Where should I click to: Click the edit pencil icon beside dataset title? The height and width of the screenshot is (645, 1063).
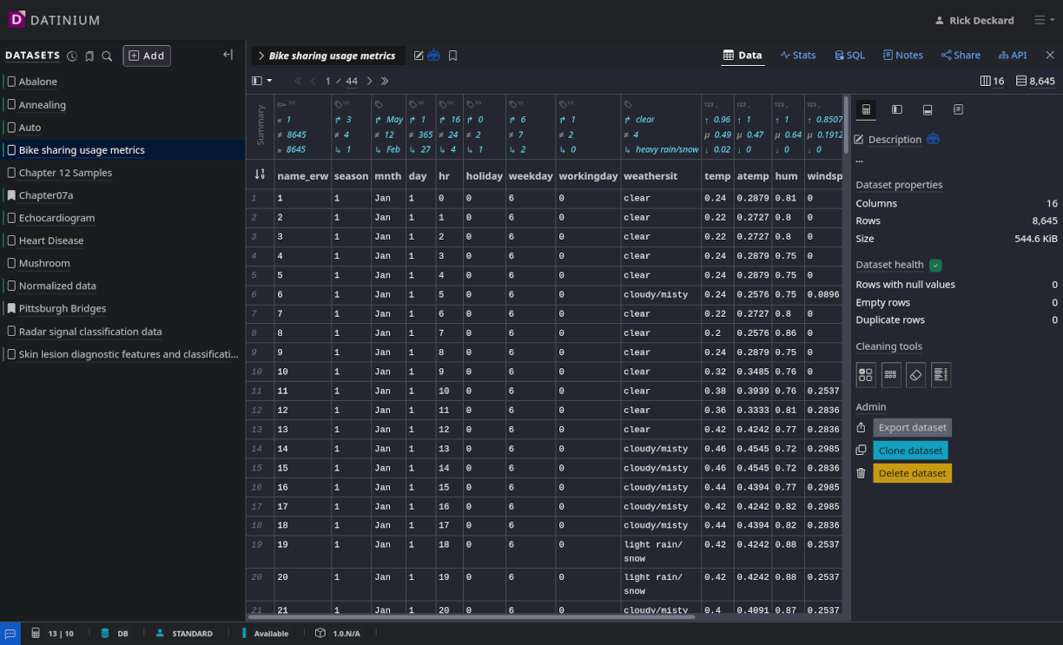[419, 56]
